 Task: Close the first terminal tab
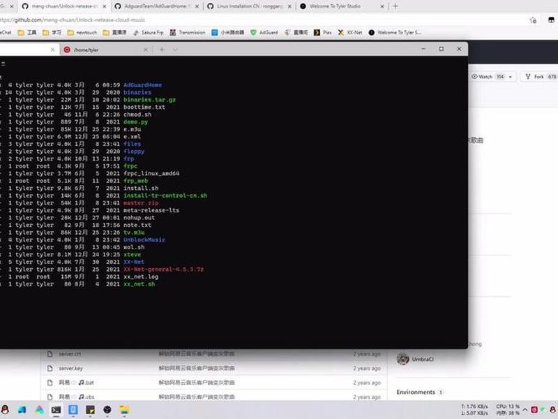pyautogui.click(x=52, y=50)
